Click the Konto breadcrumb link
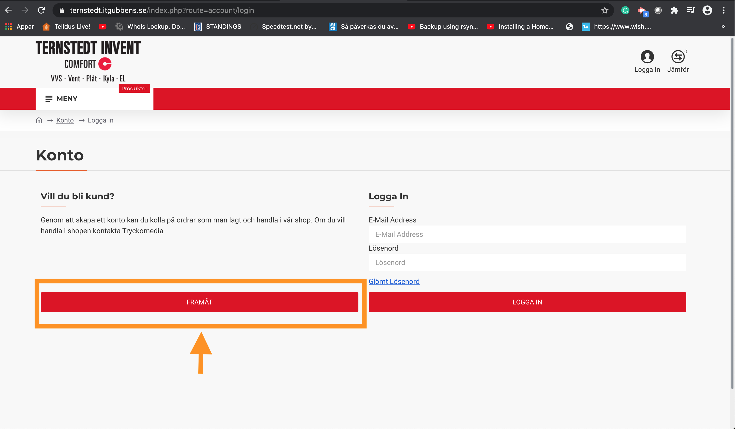Screen dimensions: 735x429 65,120
